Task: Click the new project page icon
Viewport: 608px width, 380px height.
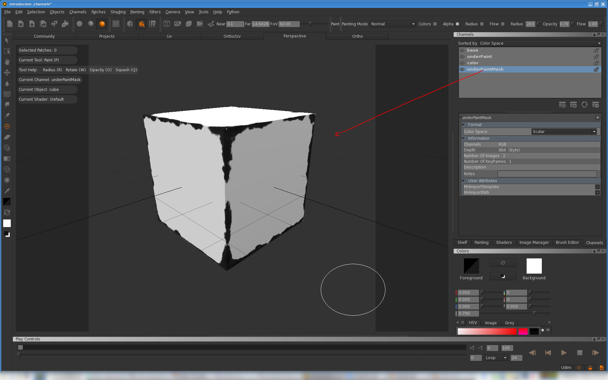Action: coord(10,24)
